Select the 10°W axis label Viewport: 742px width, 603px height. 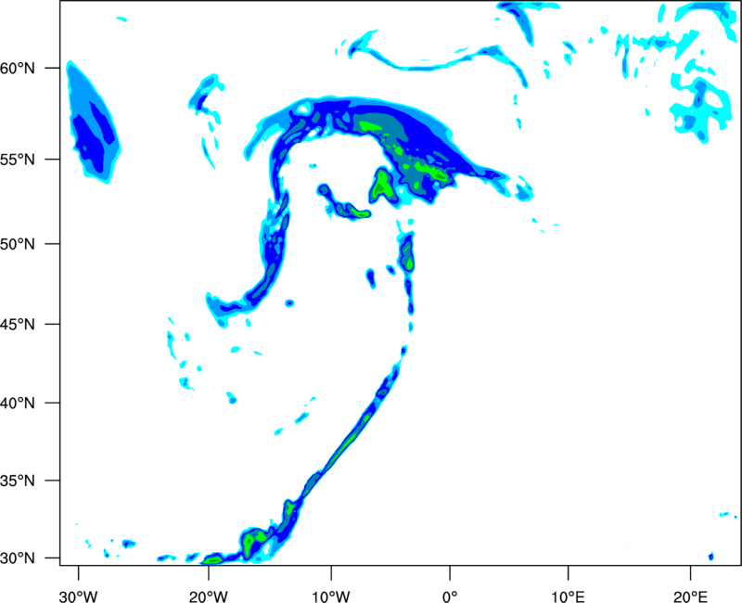click(331, 597)
